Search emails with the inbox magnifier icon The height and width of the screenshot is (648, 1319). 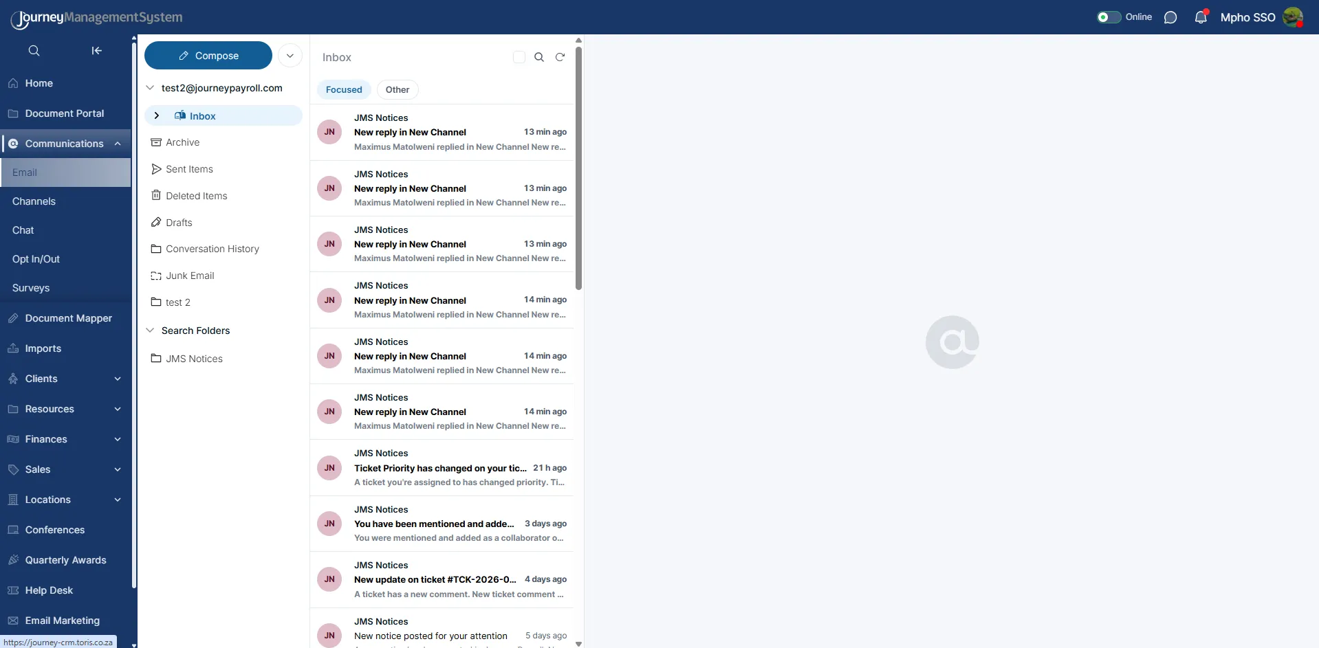[x=539, y=57]
